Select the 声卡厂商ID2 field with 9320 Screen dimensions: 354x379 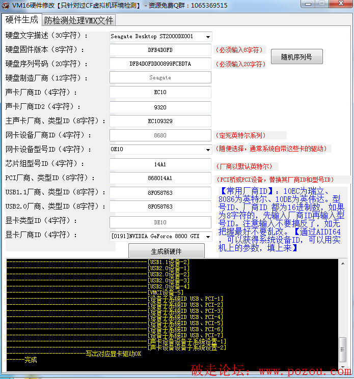(160, 107)
